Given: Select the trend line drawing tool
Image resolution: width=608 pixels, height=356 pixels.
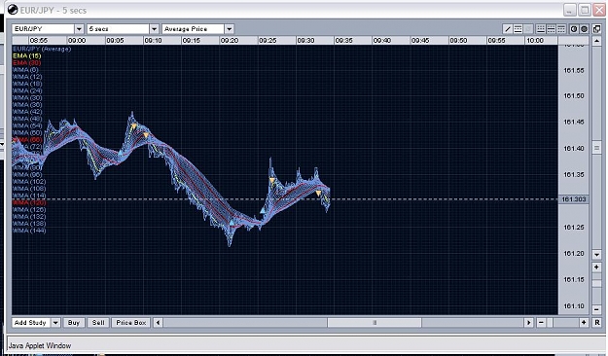Looking at the screenshot, I should (508, 29).
